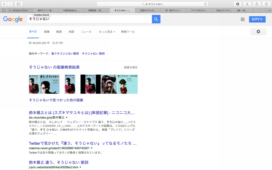The height and width of the screenshot is (170, 272).
Task: Open the 鈴木雅之とは ニコニコ大百科 result
Action: (x=82, y=113)
